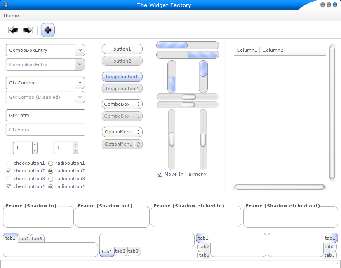Click the upper horizontal slider handle

click(x=189, y=97)
